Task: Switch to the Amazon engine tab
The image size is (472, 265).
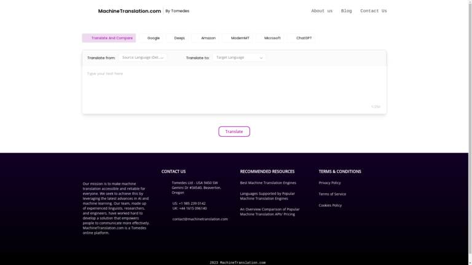Action: tap(205, 38)
